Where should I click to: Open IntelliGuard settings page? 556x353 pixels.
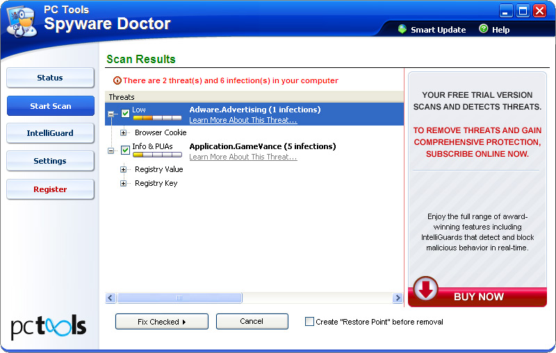click(50, 133)
